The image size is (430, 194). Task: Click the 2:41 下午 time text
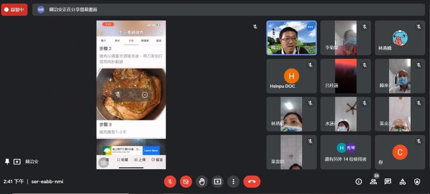14,182
